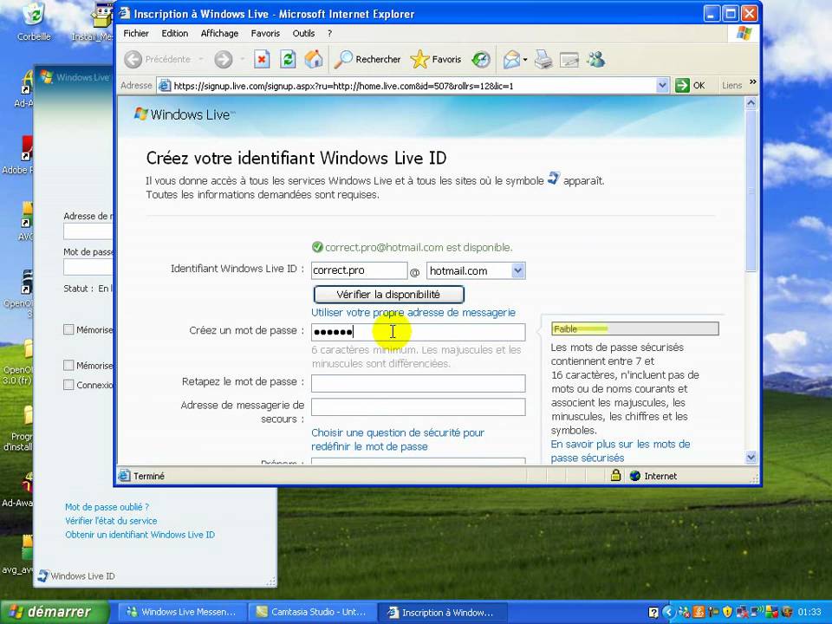Click Choisir une question de sécurité link
832x624 pixels.
(398, 439)
